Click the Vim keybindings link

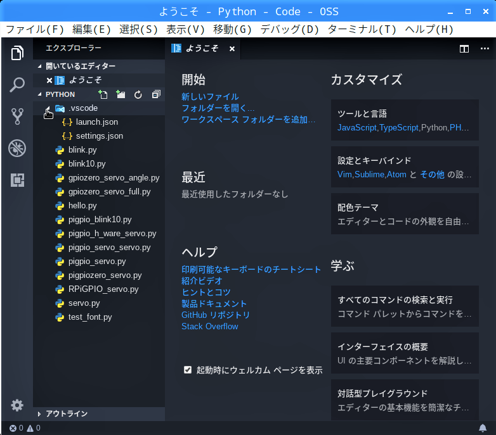pos(344,174)
